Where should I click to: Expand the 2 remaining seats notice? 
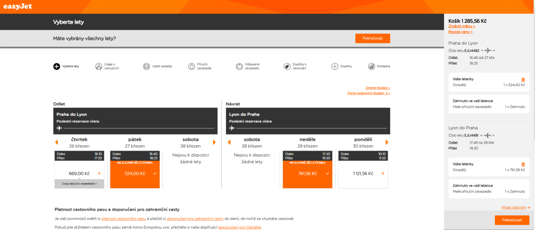[x=79, y=184]
